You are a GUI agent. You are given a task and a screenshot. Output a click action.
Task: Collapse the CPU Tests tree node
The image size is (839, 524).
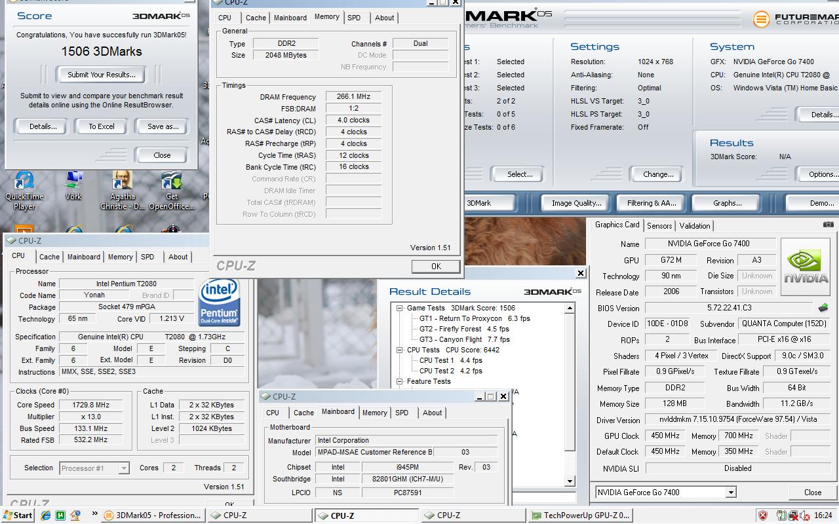point(399,350)
